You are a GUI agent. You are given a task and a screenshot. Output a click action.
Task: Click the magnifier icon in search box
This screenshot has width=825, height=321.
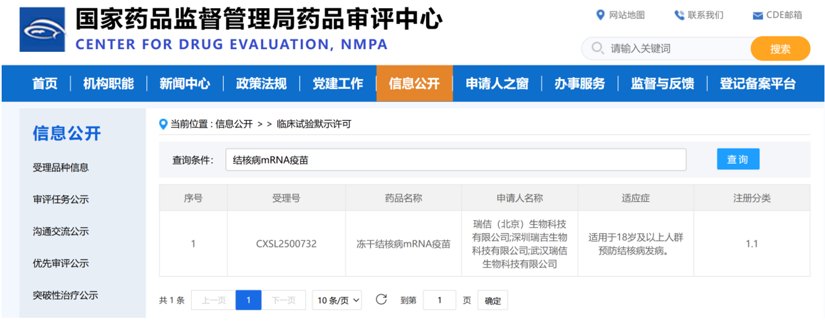click(x=597, y=49)
